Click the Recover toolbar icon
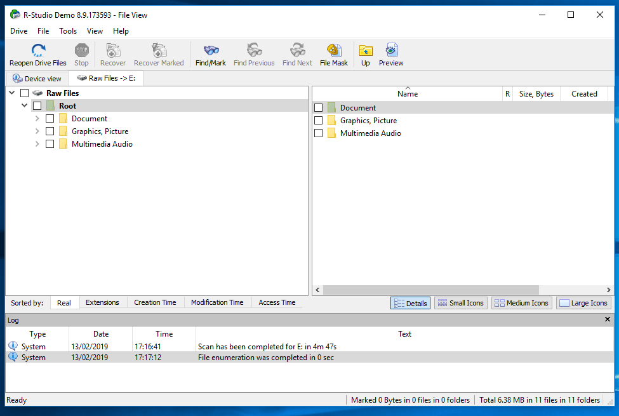 113,50
